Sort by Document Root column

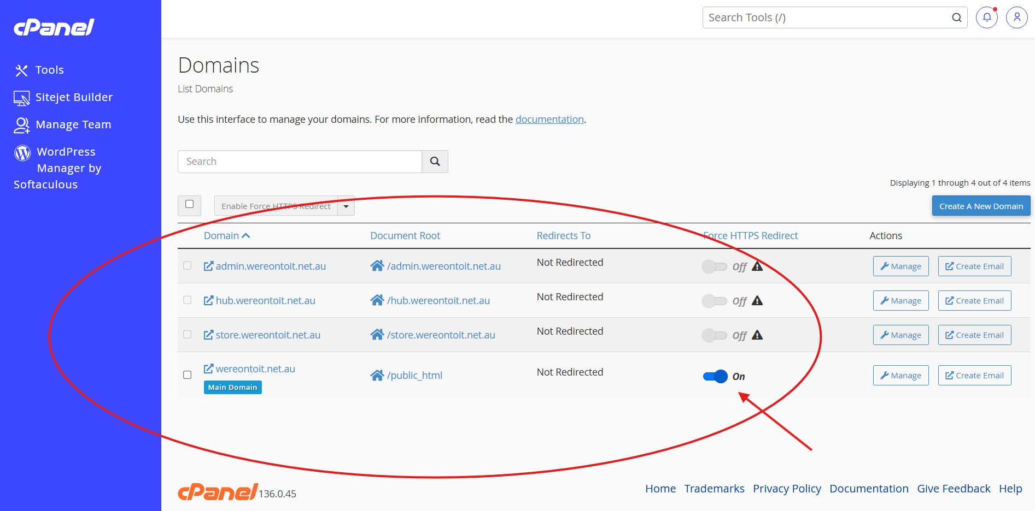click(405, 236)
